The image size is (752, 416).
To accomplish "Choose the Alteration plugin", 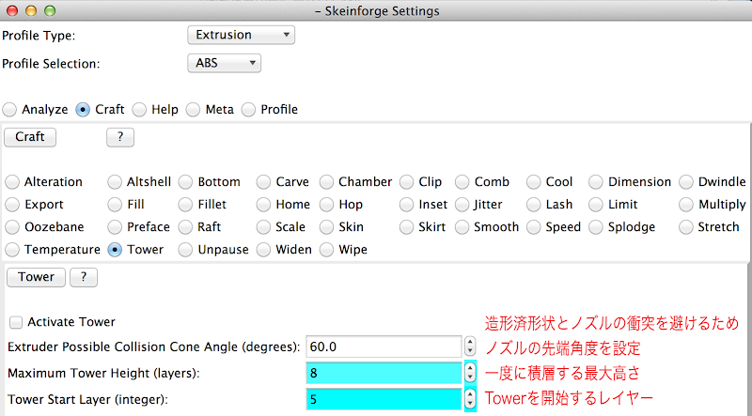I will point(12,182).
